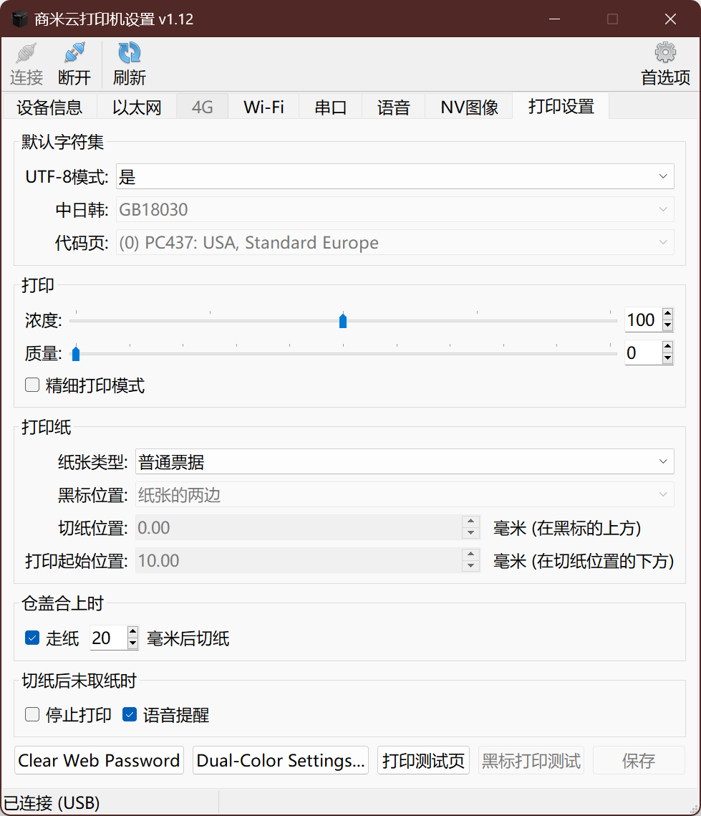701x816 pixels.
Task: Enable 精细打印模式 checkbox
Action: [32, 385]
